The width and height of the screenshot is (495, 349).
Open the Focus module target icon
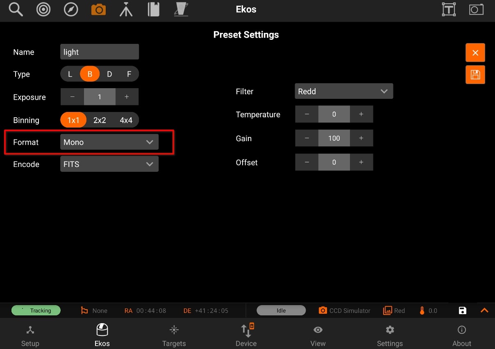[43, 9]
